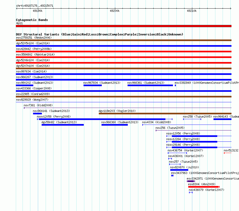Image resolution: width=239 pixels, height=211 pixels.
Task: Click the 4p11 band label
Action: pyautogui.click(x=19, y=23)
